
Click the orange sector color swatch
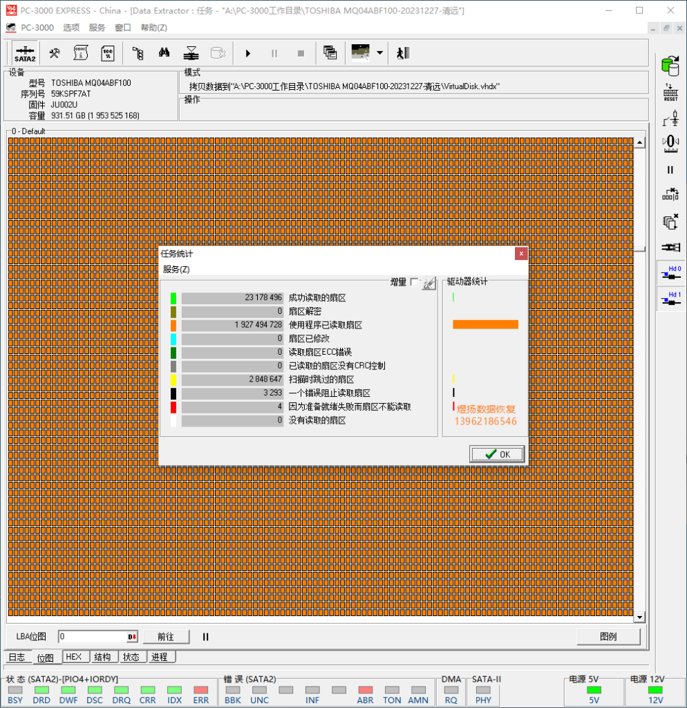pos(173,325)
